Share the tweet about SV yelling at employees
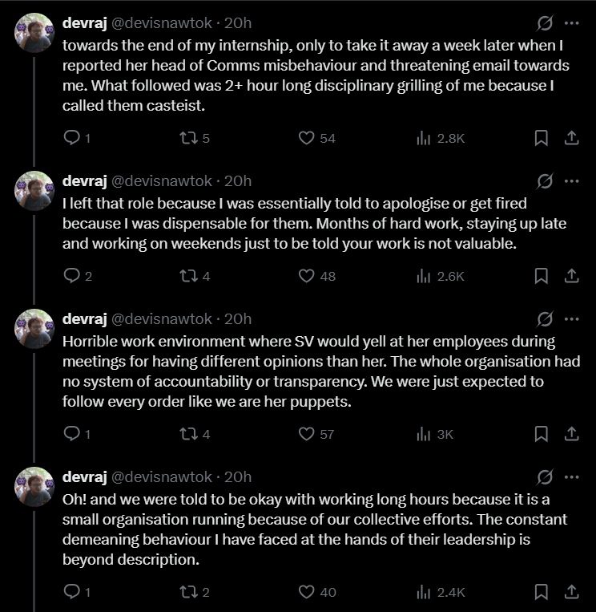Viewport: 596px width, 612px height. [x=571, y=434]
